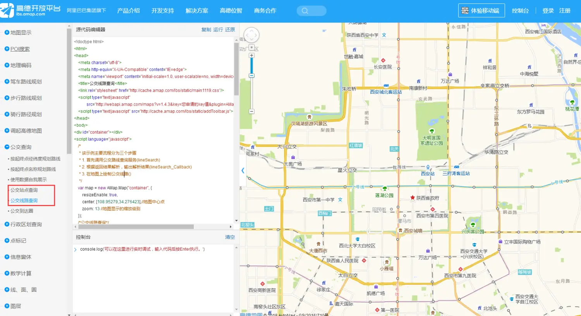Click 清空 to clear the console

230,237
